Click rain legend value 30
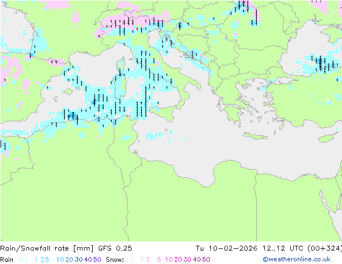The image size is (342, 264). click(x=79, y=260)
